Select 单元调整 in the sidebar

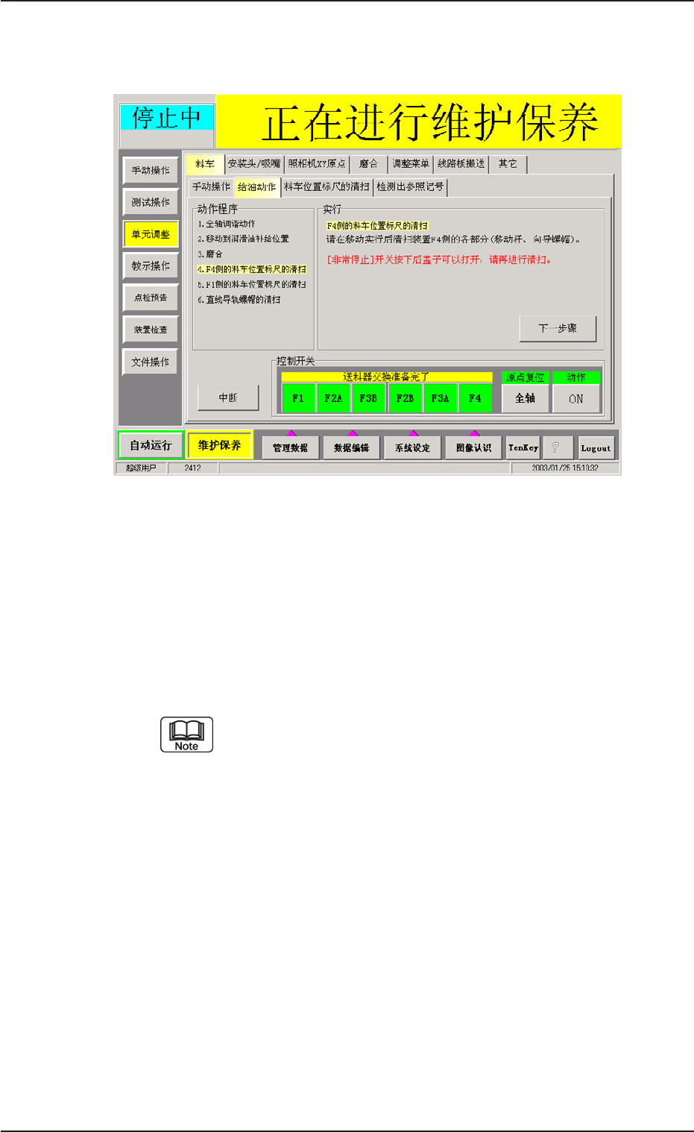click(x=151, y=234)
